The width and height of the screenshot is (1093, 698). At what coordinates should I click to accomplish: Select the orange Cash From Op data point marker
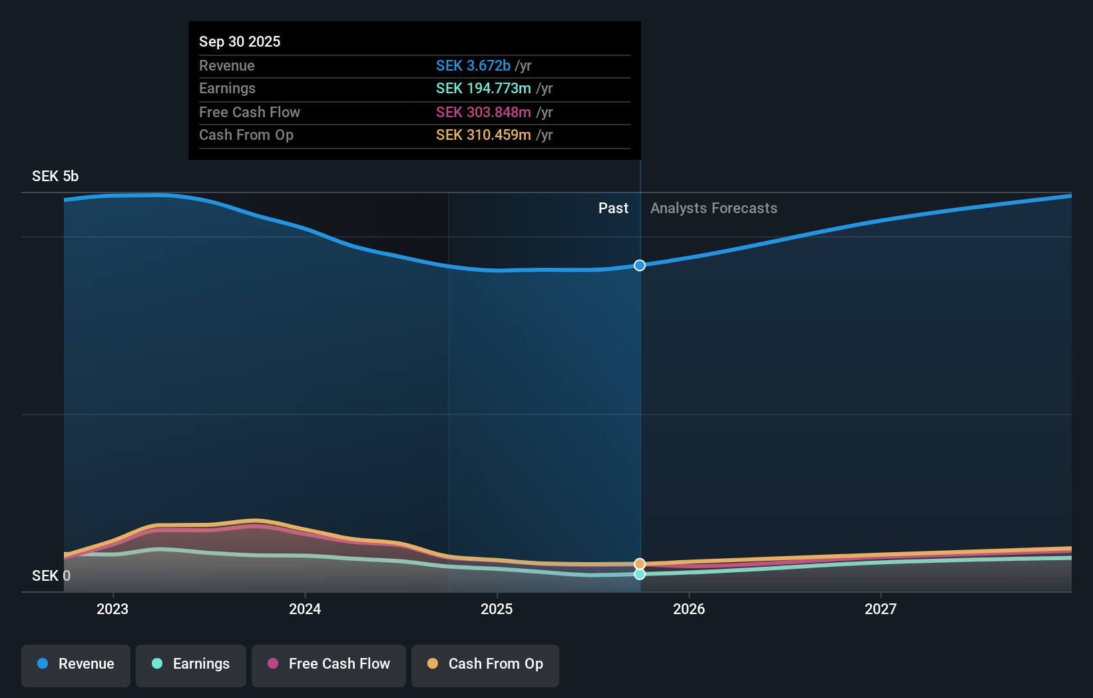click(639, 563)
